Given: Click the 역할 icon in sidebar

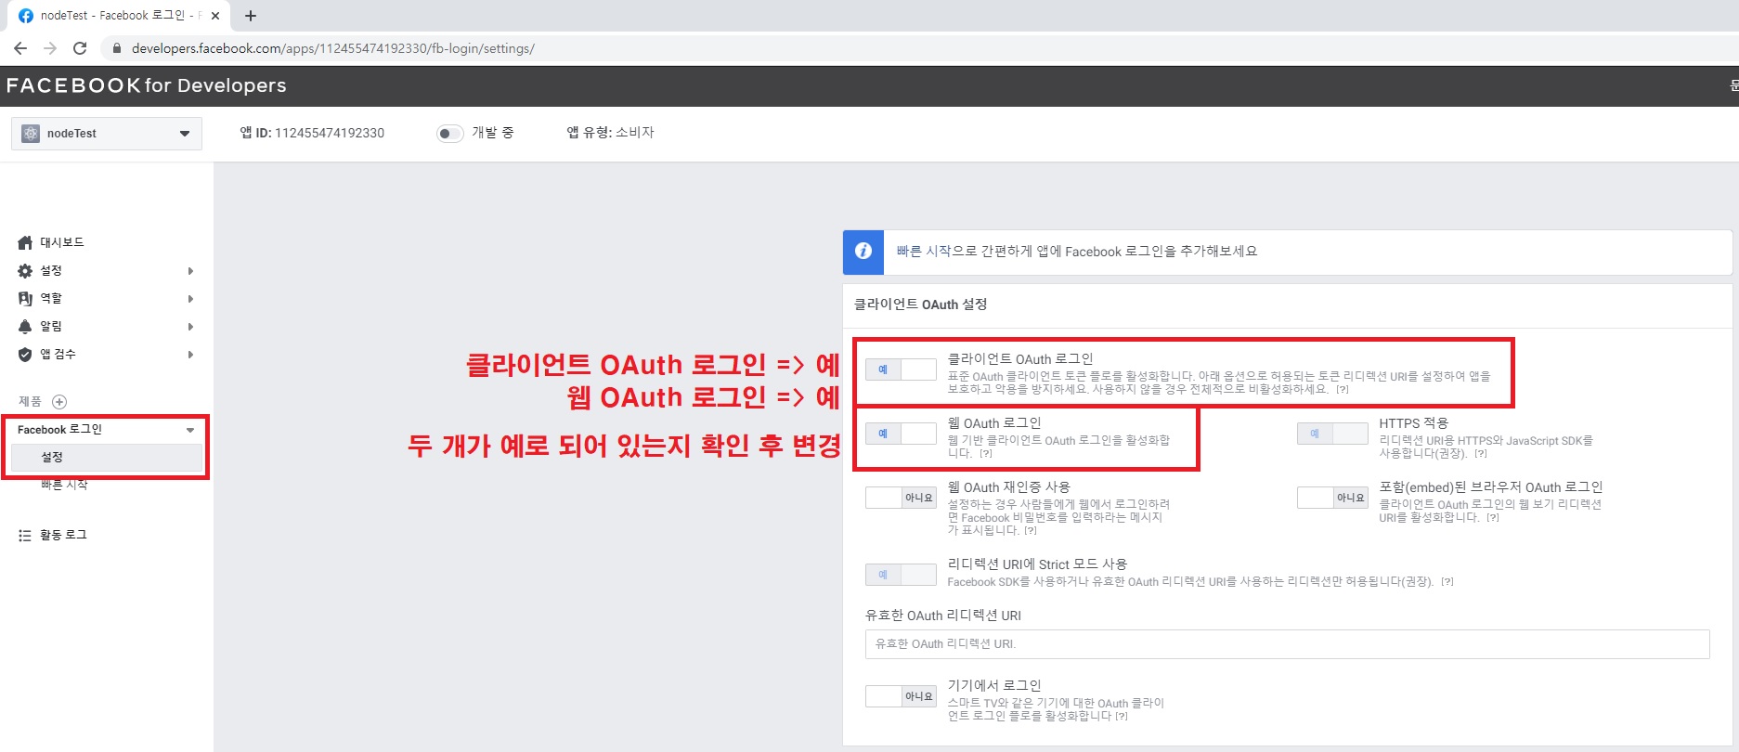Looking at the screenshot, I should [x=25, y=299].
